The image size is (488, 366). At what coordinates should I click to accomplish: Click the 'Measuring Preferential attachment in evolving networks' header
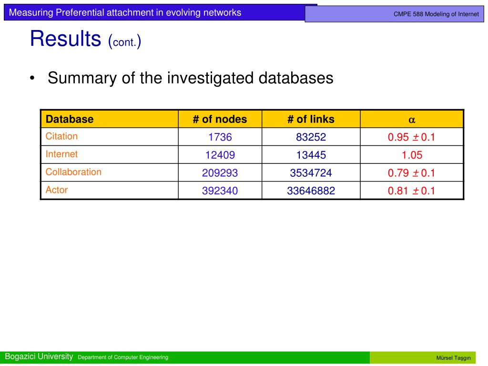click(x=125, y=12)
